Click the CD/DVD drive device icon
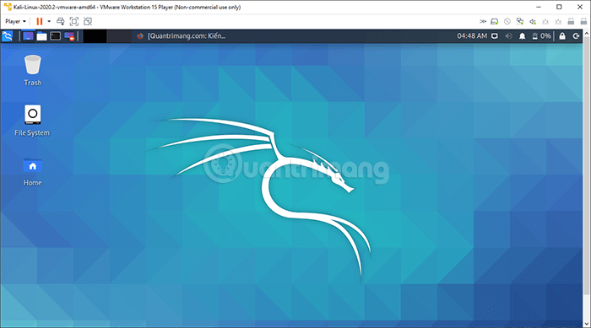Image resolution: width=591 pixels, height=328 pixels. point(507,21)
